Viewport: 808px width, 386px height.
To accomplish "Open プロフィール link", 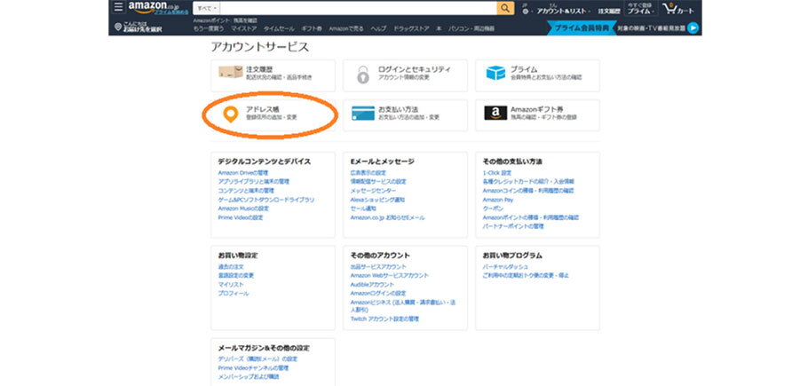I will click(234, 294).
